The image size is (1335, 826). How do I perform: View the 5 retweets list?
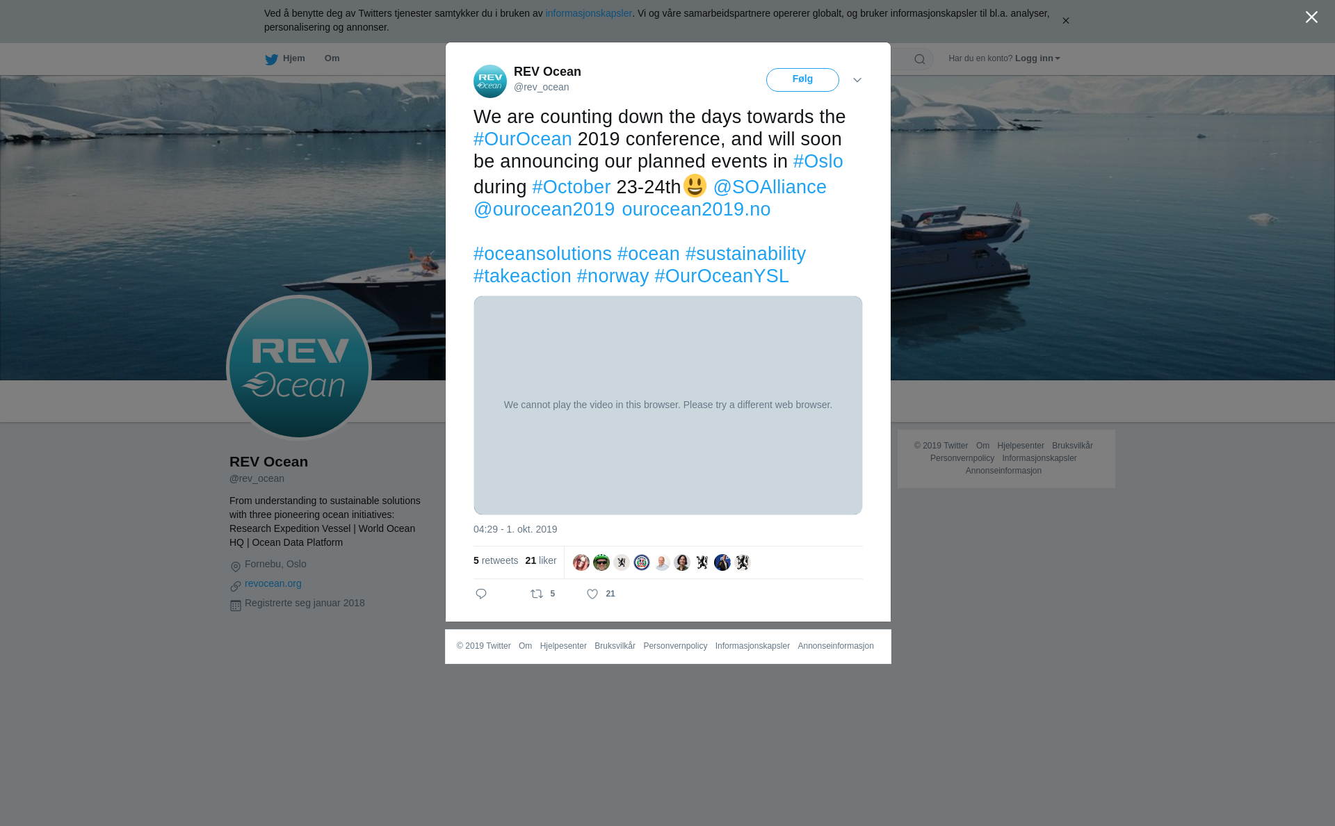(x=496, y=560)
